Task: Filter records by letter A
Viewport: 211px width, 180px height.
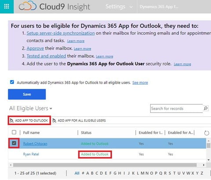Action: pos(87,173)
